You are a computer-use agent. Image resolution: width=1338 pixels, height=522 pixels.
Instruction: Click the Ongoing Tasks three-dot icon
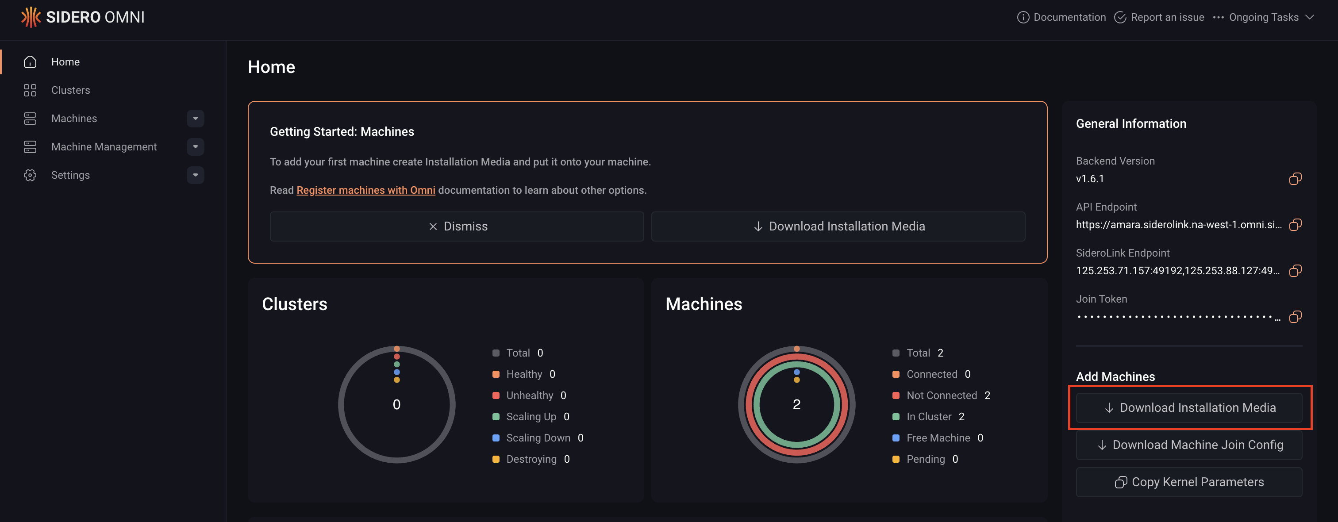click(x=1219, y=17)
